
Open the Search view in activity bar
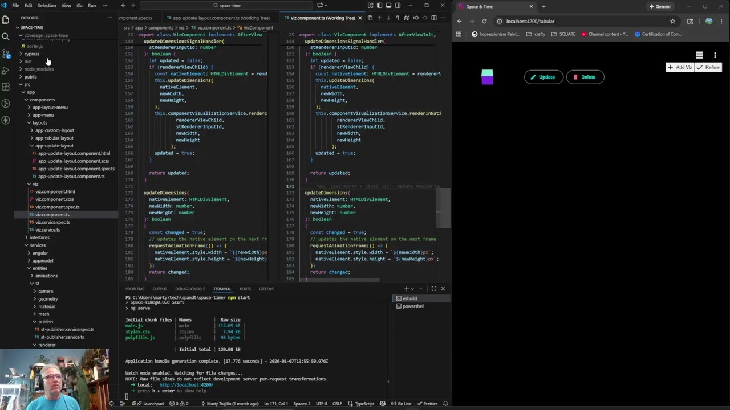pyautogui.click(x=6, y=36)
